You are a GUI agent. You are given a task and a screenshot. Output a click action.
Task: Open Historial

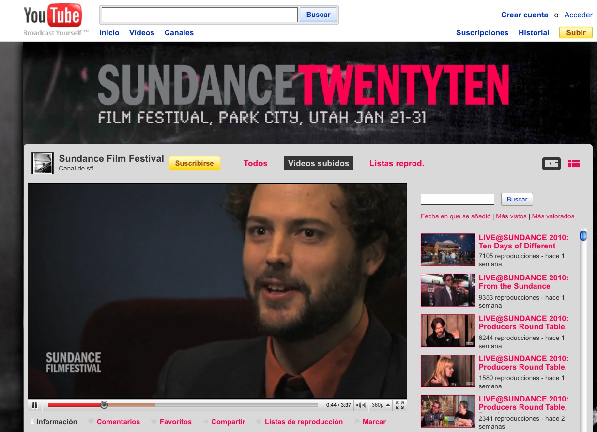tap(534, 33)
